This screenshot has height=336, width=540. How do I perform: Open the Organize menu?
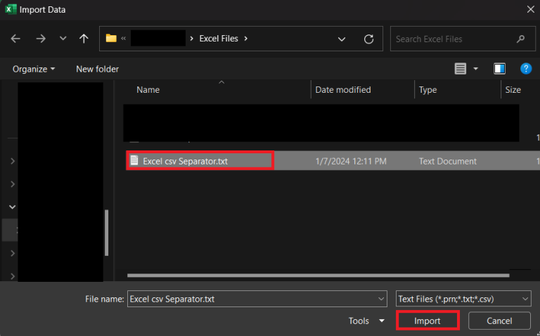33,69
